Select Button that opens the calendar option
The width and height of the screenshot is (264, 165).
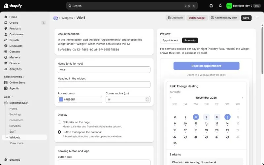[x=59, y=132]
